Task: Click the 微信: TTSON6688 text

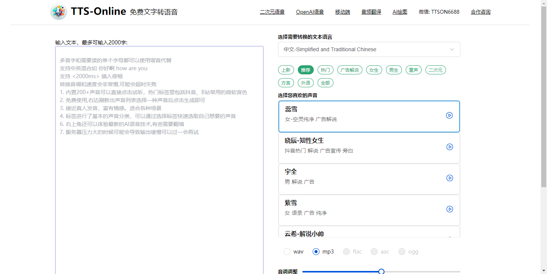Action: (x=439, y=12)
